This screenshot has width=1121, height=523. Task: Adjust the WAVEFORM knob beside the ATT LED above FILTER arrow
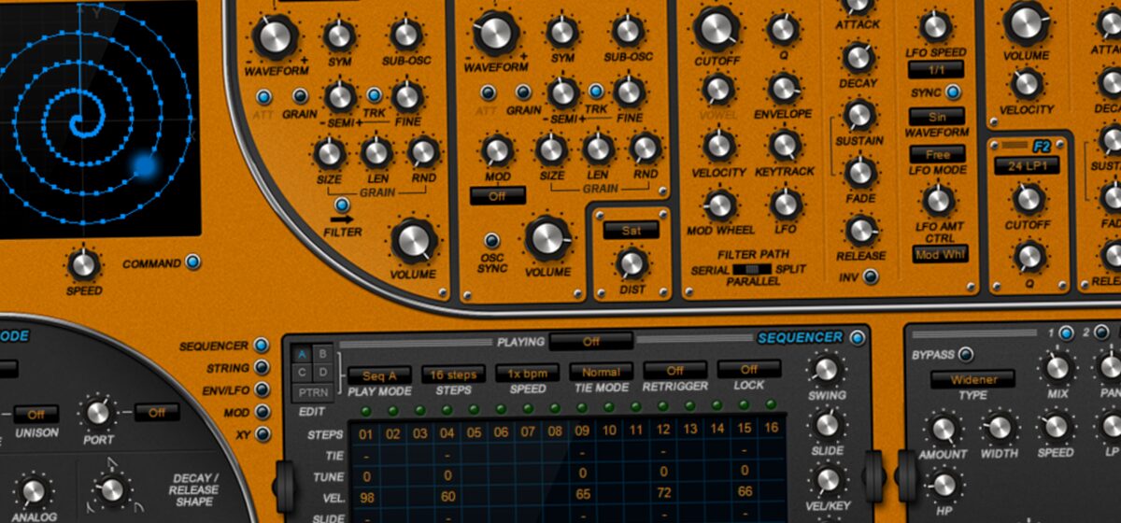click(x=275, y=35)
